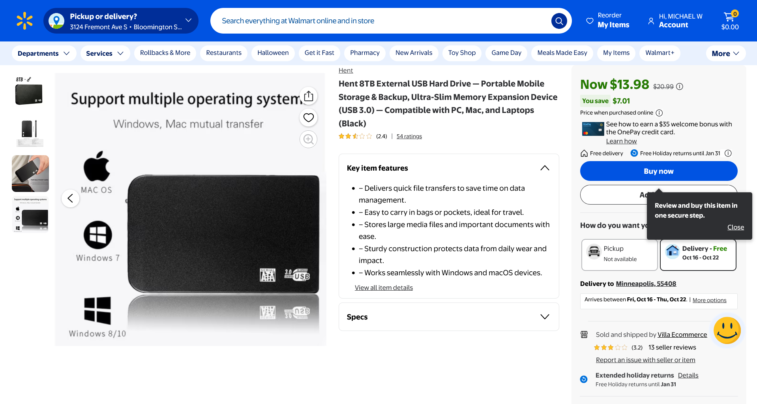Image resolution: width=757 pixels, height=404 pixels.
Task: Open the Halloween category
Action: pos(273,53)
